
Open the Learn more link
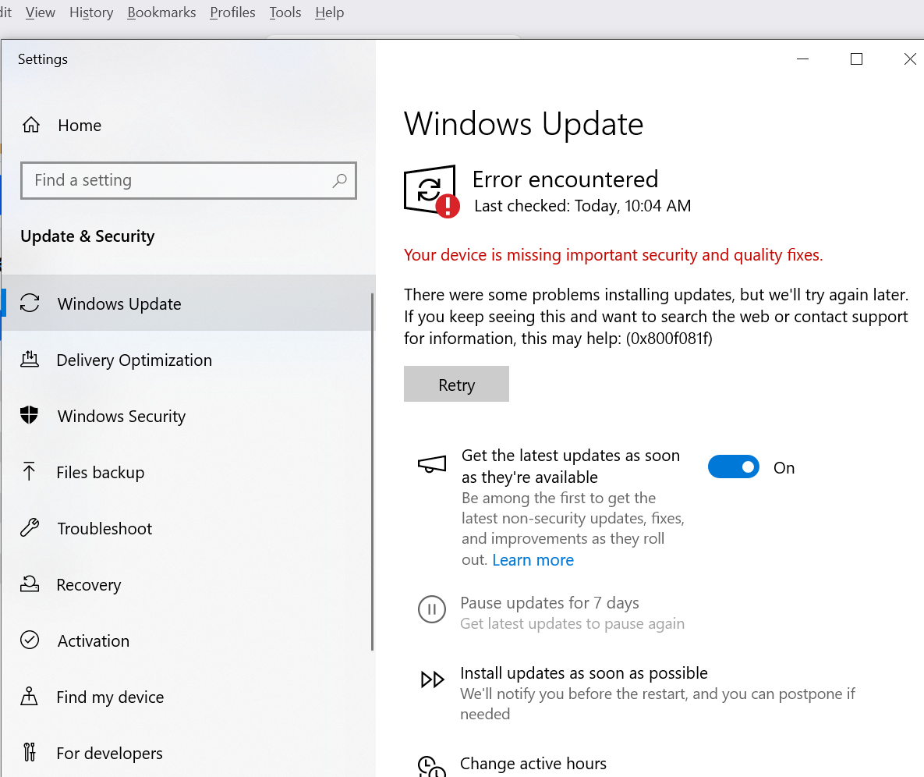tap(533, 560)
